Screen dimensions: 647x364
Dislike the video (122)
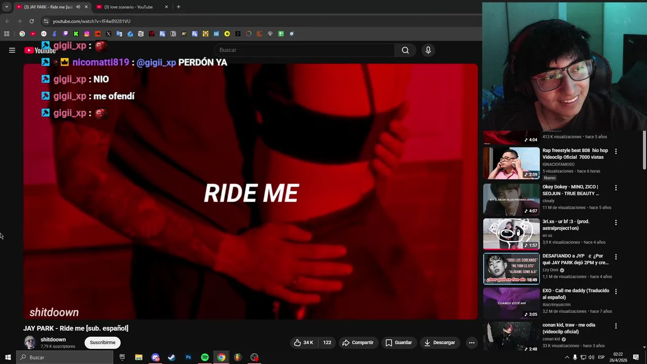[327, 343]
